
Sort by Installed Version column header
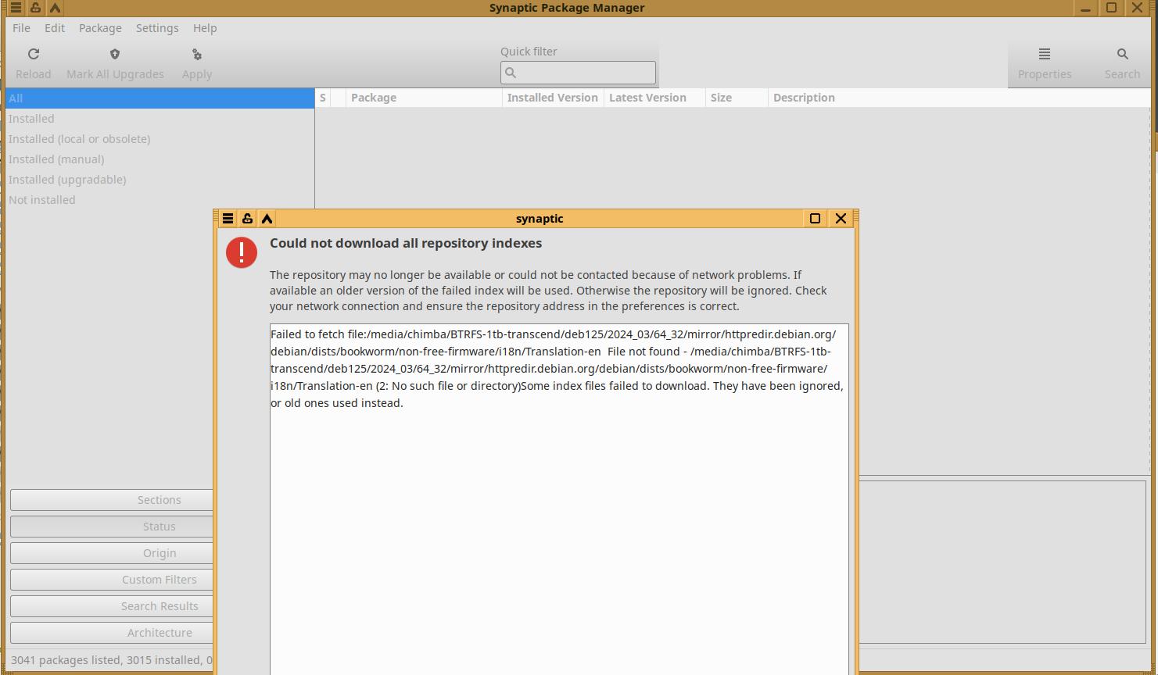tap(553, 98)
